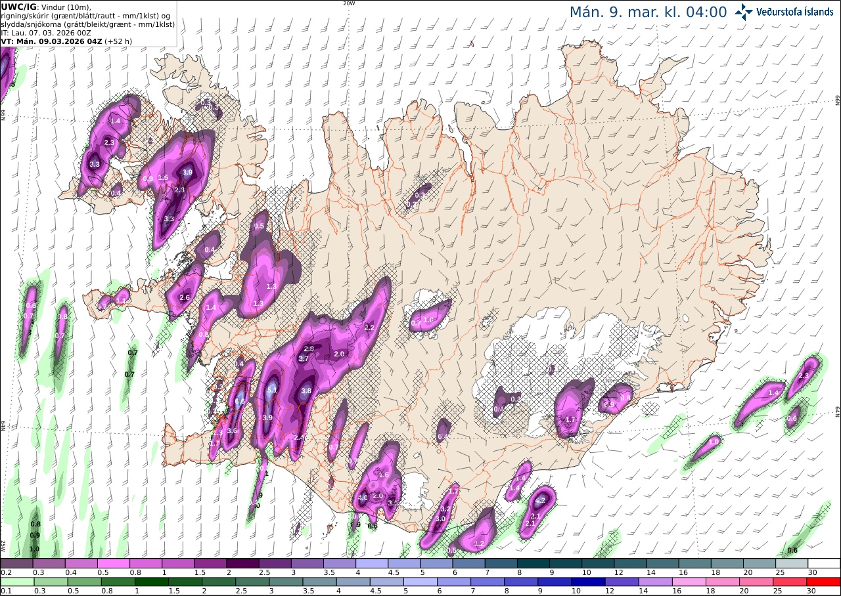Click the '4.2' precipitation value off the south coast

tap(541, 500)
